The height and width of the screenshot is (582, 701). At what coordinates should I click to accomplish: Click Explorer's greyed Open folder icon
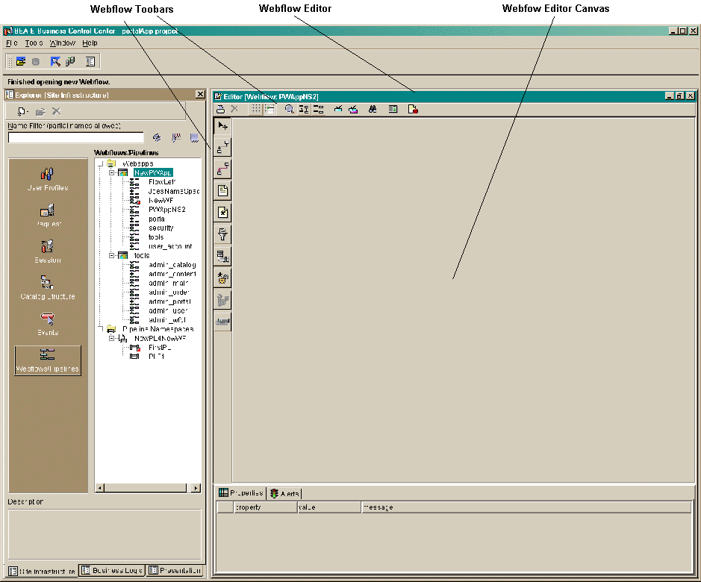click(40, 111)
